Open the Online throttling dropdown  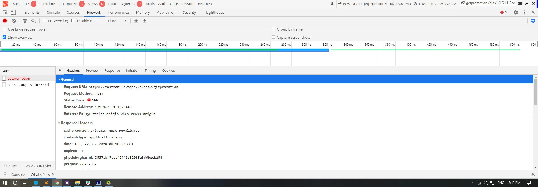(x=116, y=21)
